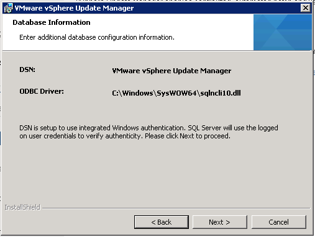Go back with the < Back button
The image size is (315, 237).
[162, 222]
